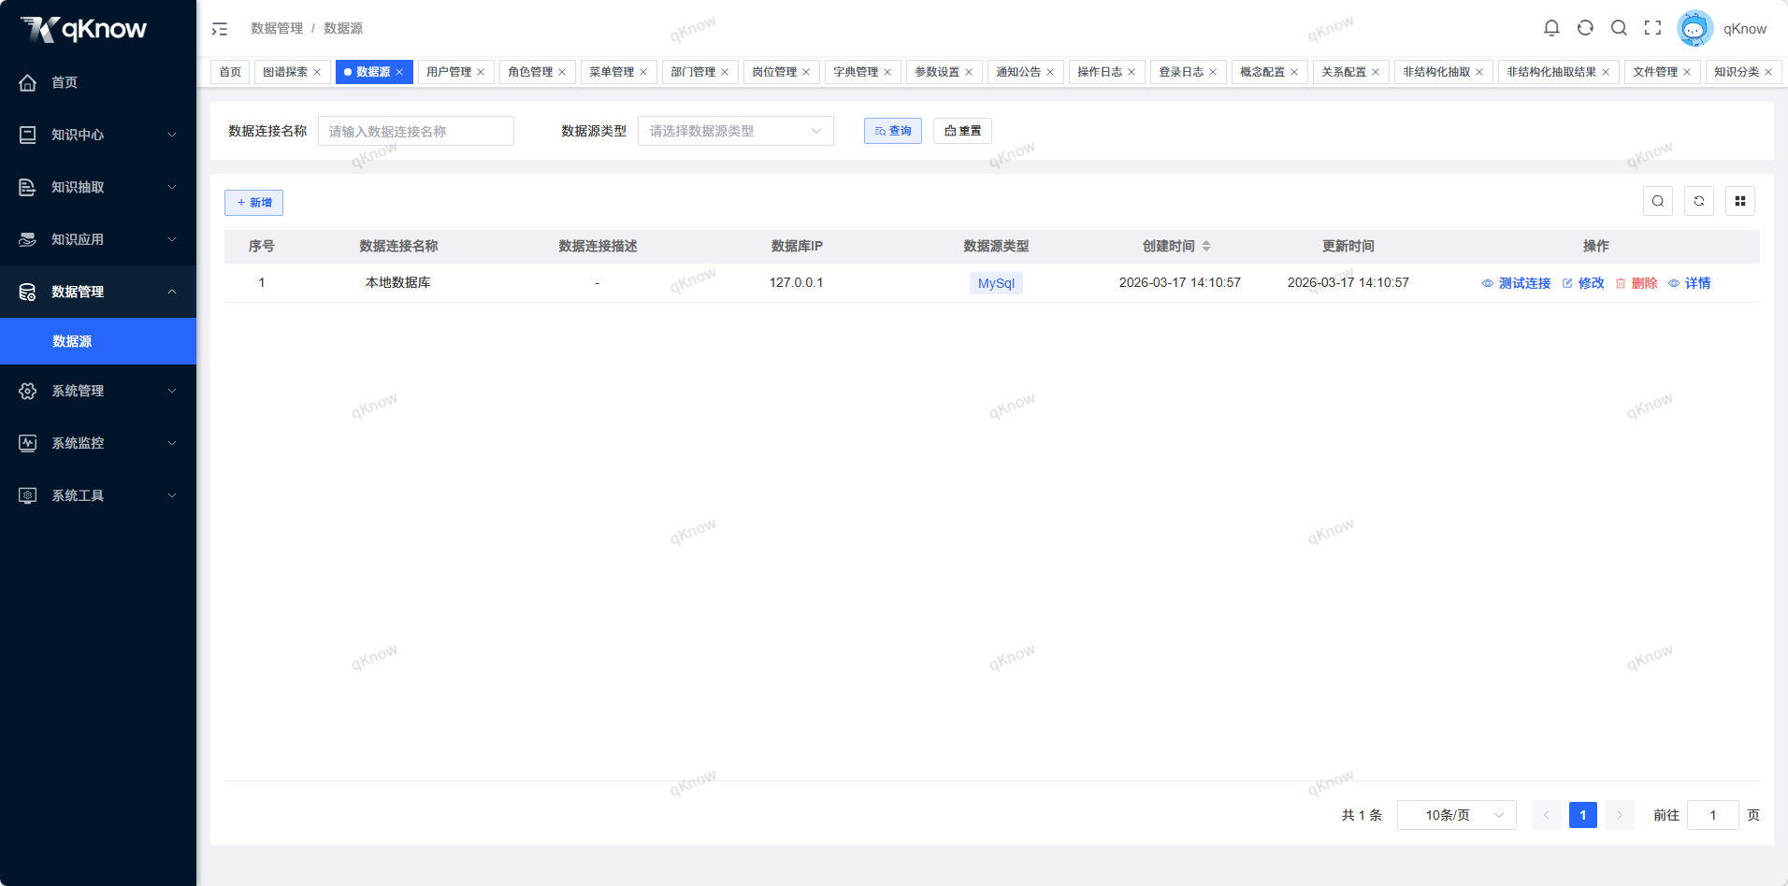Screen dimensions: 1788x886
Task: Expand 系统监控 sidebar menu
Action: point(98,443)
